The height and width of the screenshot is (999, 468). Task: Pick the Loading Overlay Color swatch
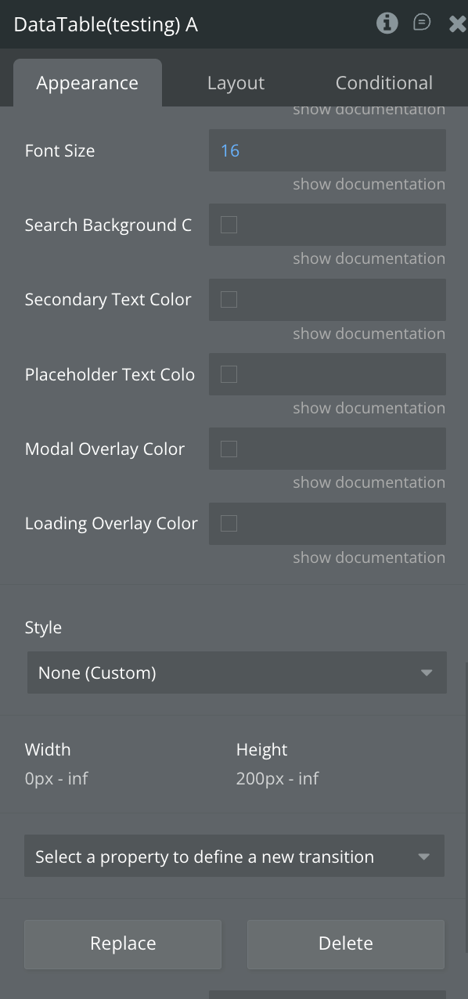(x=229, y=523)
